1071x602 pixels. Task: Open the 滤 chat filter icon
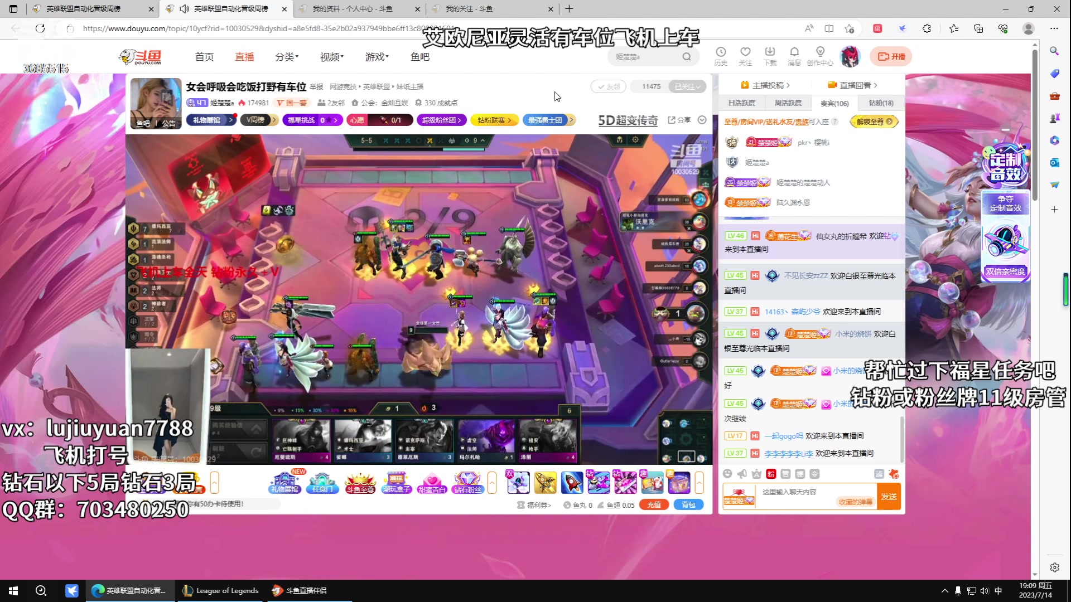click(x=879, y=474)
